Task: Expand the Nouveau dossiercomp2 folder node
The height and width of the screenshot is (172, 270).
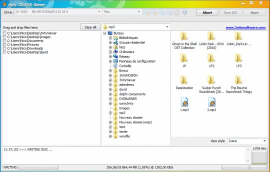Action: click(110, 122)
